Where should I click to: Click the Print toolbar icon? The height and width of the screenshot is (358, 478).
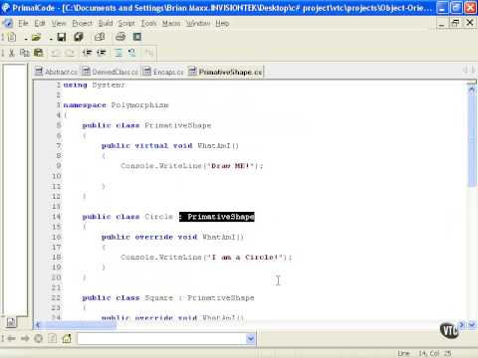click(120, 37)
